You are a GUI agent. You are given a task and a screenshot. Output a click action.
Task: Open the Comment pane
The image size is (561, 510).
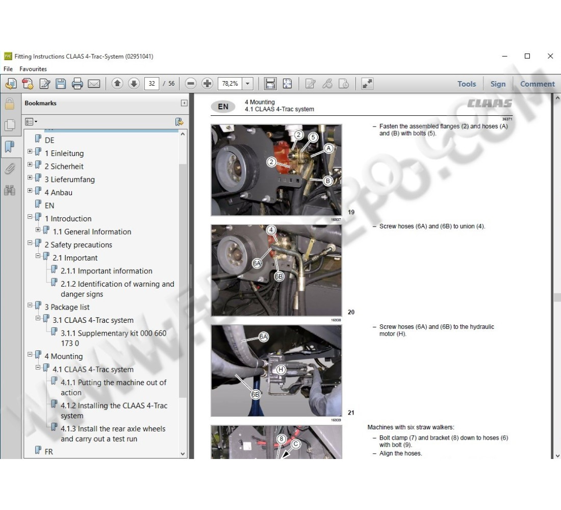[x=537, y=84]
